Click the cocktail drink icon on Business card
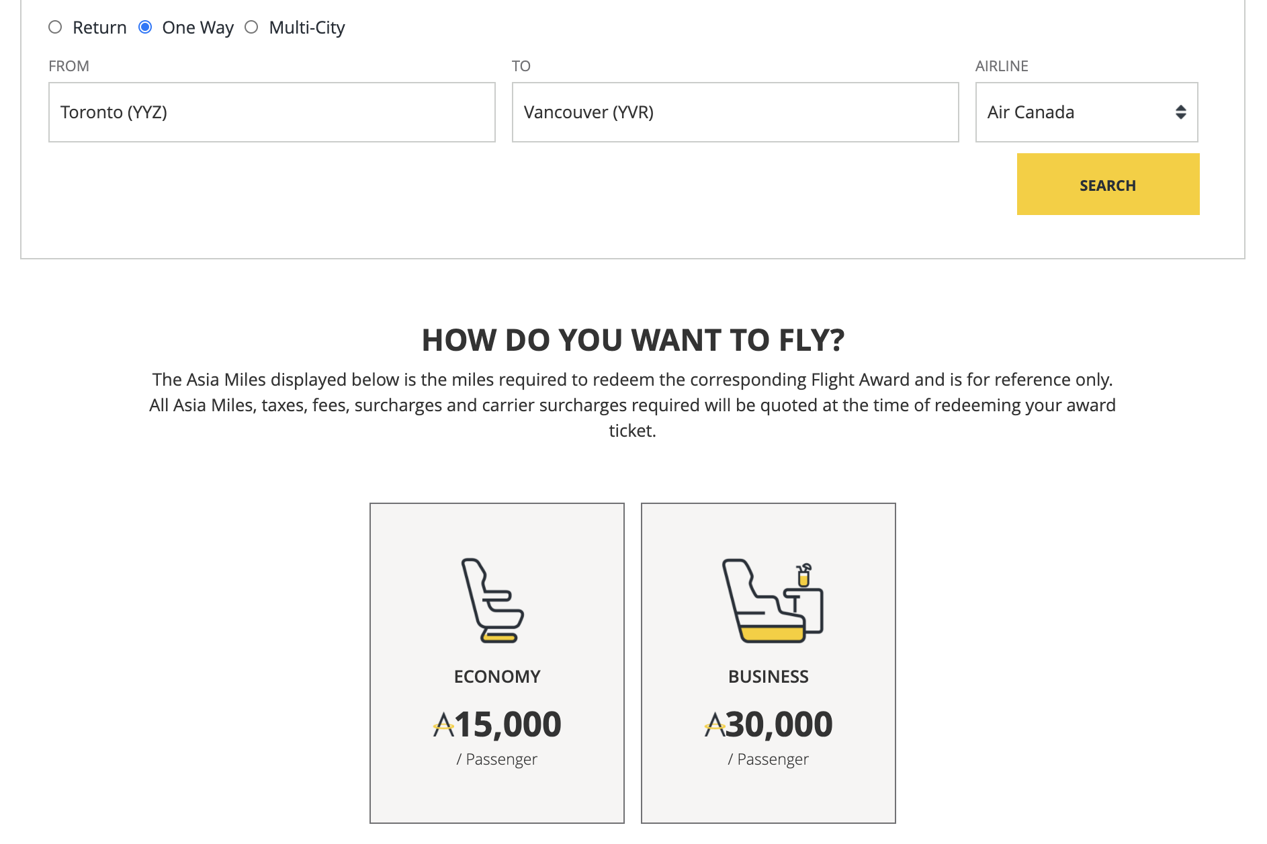The height and width of the screenshot is (844, 1267). click(x=803, y=575)
